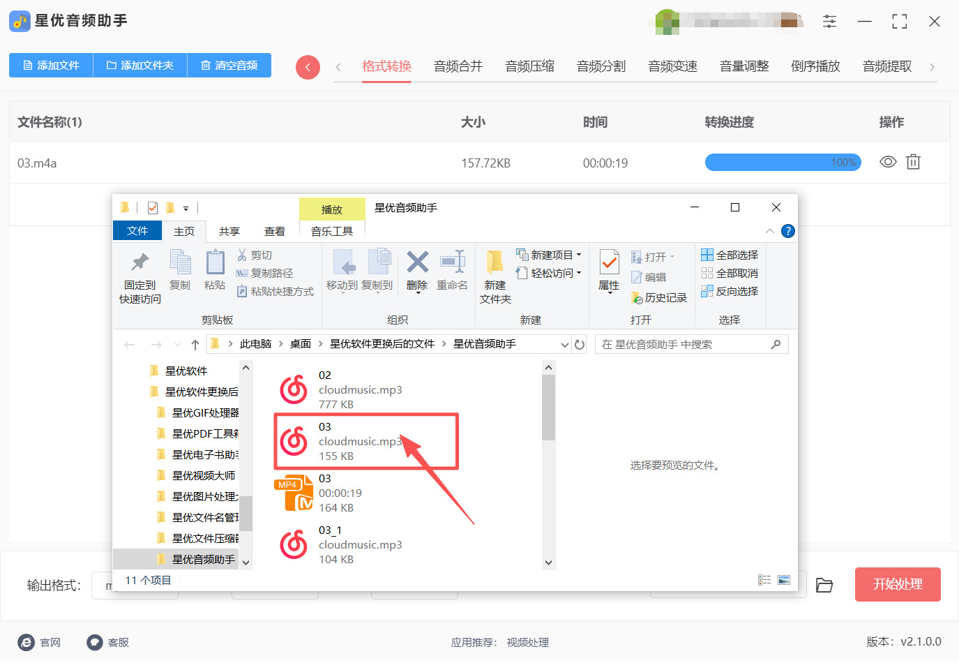Click the 复制 icon in the ribbon

[180, 262]
